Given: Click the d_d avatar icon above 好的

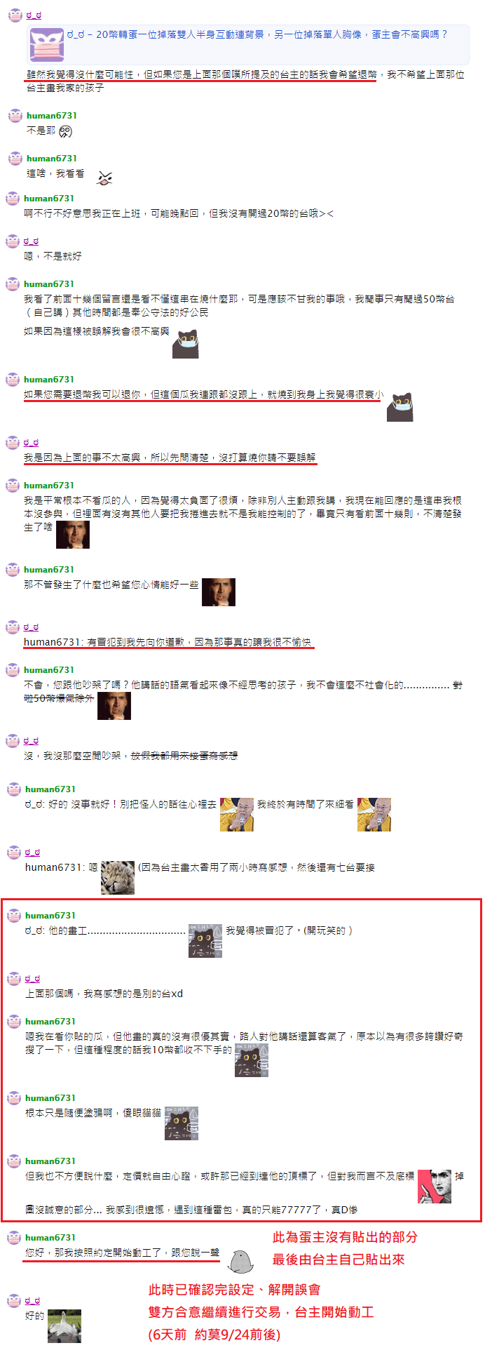Looking at the screenshot, I should [x=13, y=1301].
